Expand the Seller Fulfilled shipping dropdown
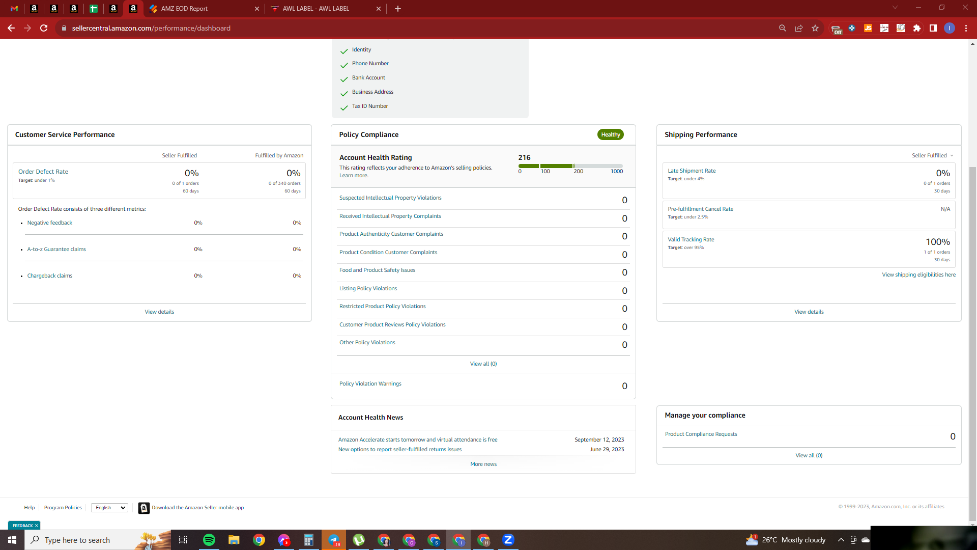Image resolution: width=977 pixels, height=550 pixels. coord(932,155)
